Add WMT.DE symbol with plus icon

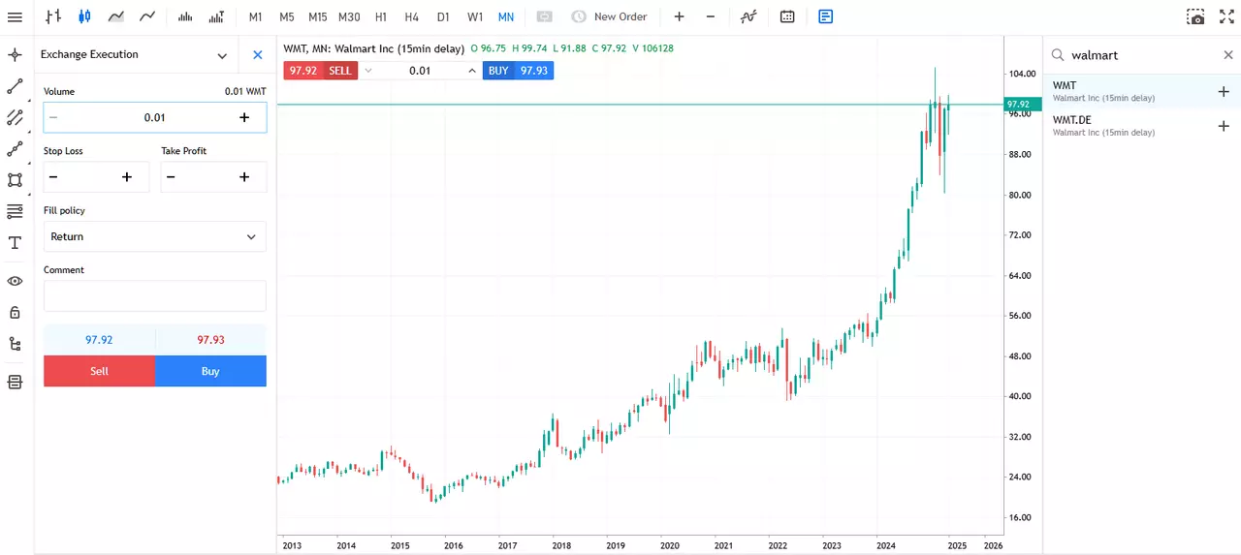click(1224, 126)
